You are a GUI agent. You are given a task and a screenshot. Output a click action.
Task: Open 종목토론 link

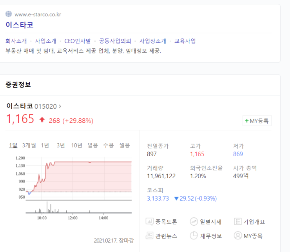[x=166, y=222]
